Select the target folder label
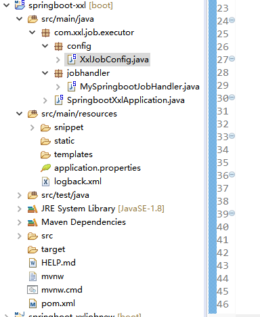Viewport: 260px width, 317px height. pos(53,249)
